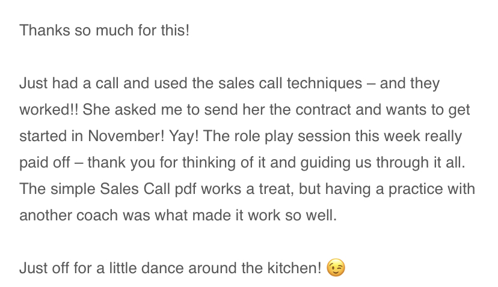The image size is (498, 287).
Task: Click the winking face emoji
Action: 336,268
